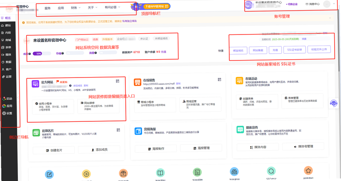
Task: Click the grey user avatar circle
Action: tap(327, 4)
